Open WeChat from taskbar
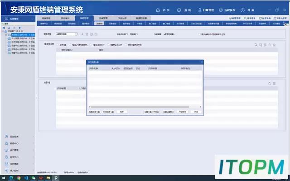 (34, 178)
